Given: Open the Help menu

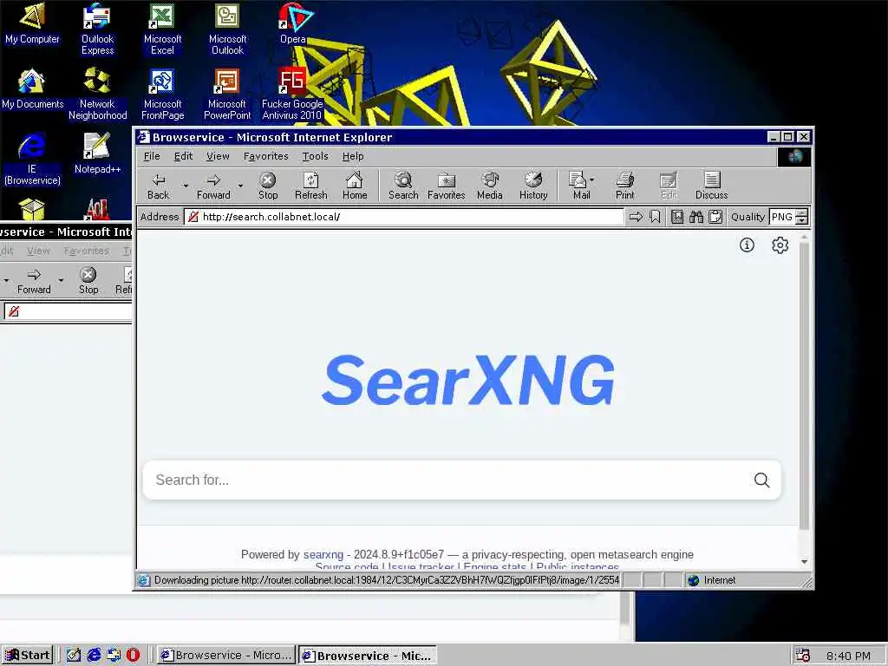Looking at the screenshot, I should [x=353, y=156].
